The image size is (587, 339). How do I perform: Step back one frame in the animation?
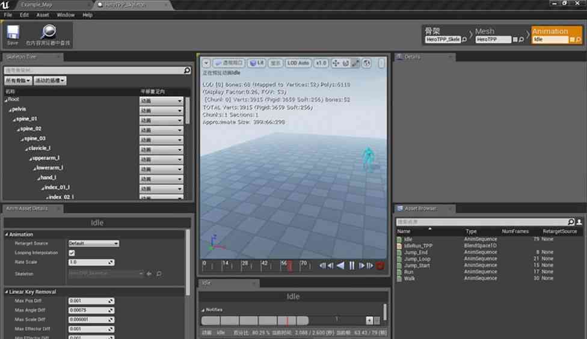coord(331,266)
